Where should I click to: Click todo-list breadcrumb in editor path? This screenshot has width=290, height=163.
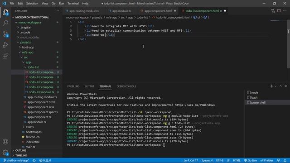[x=142, y=17]
